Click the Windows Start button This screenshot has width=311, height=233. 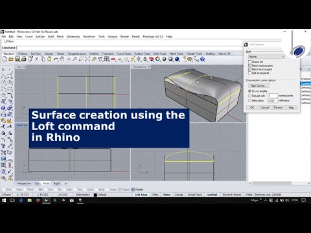point(4,200)
